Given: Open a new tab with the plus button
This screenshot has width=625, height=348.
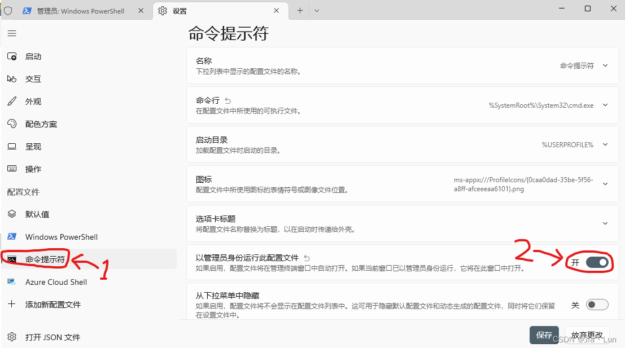Looking at the screenshot, I should click(x=300, y=11).
